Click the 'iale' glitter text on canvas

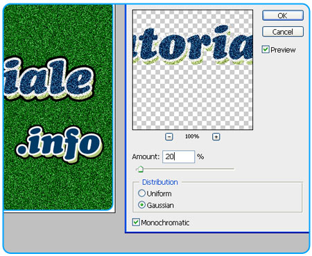coord(49,78)
